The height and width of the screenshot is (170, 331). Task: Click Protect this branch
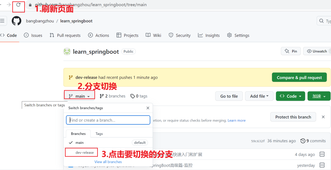point(293,117)
